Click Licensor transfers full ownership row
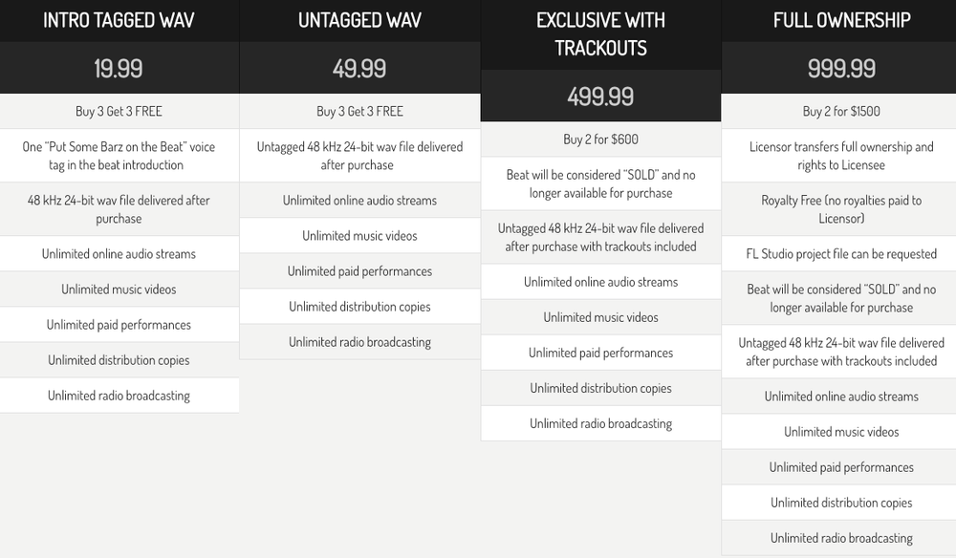This screenshot has width=956, height=558. point(841,156)
